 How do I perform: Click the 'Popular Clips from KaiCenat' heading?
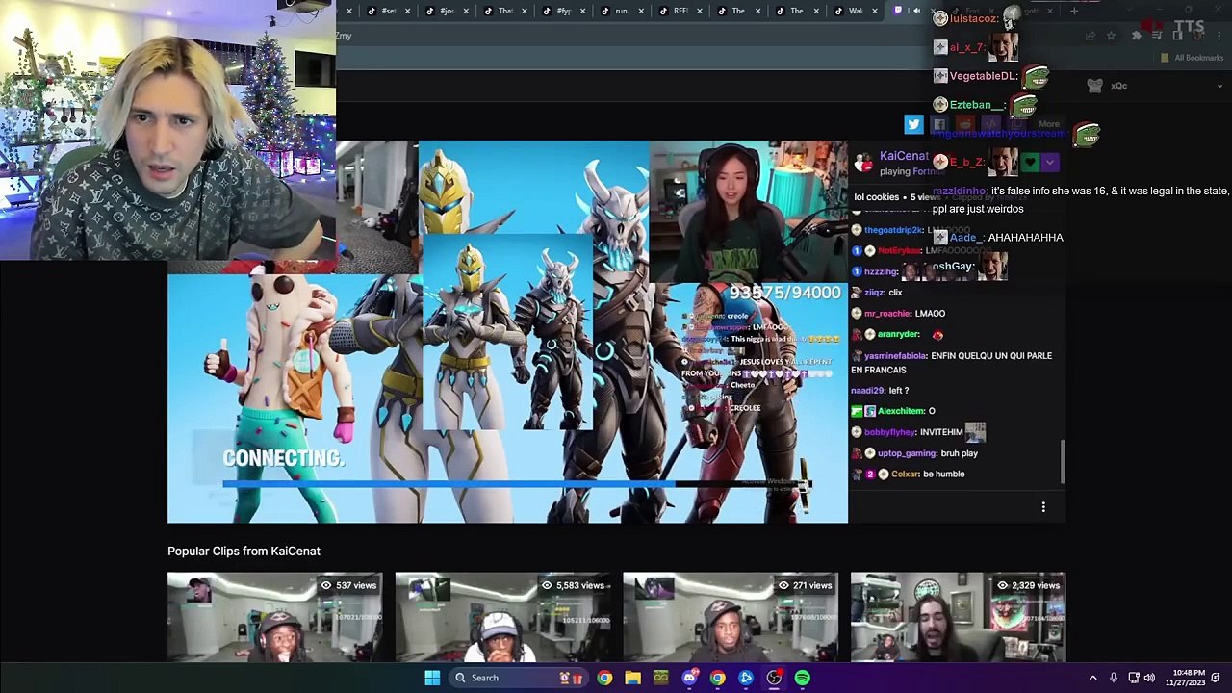pyautogui.click(x=244, y=551)
